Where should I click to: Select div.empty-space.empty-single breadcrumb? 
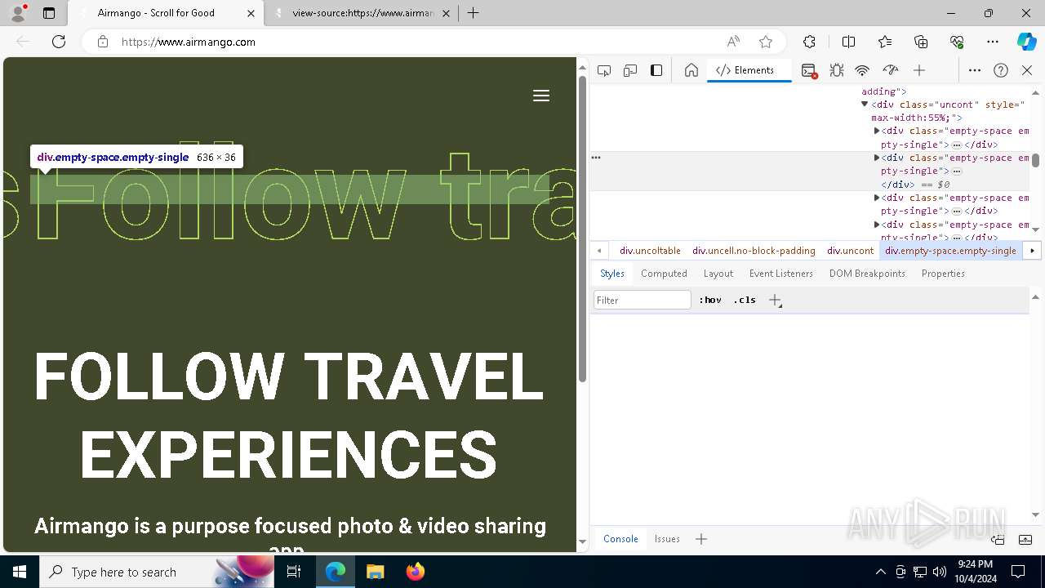click(950, 251)
